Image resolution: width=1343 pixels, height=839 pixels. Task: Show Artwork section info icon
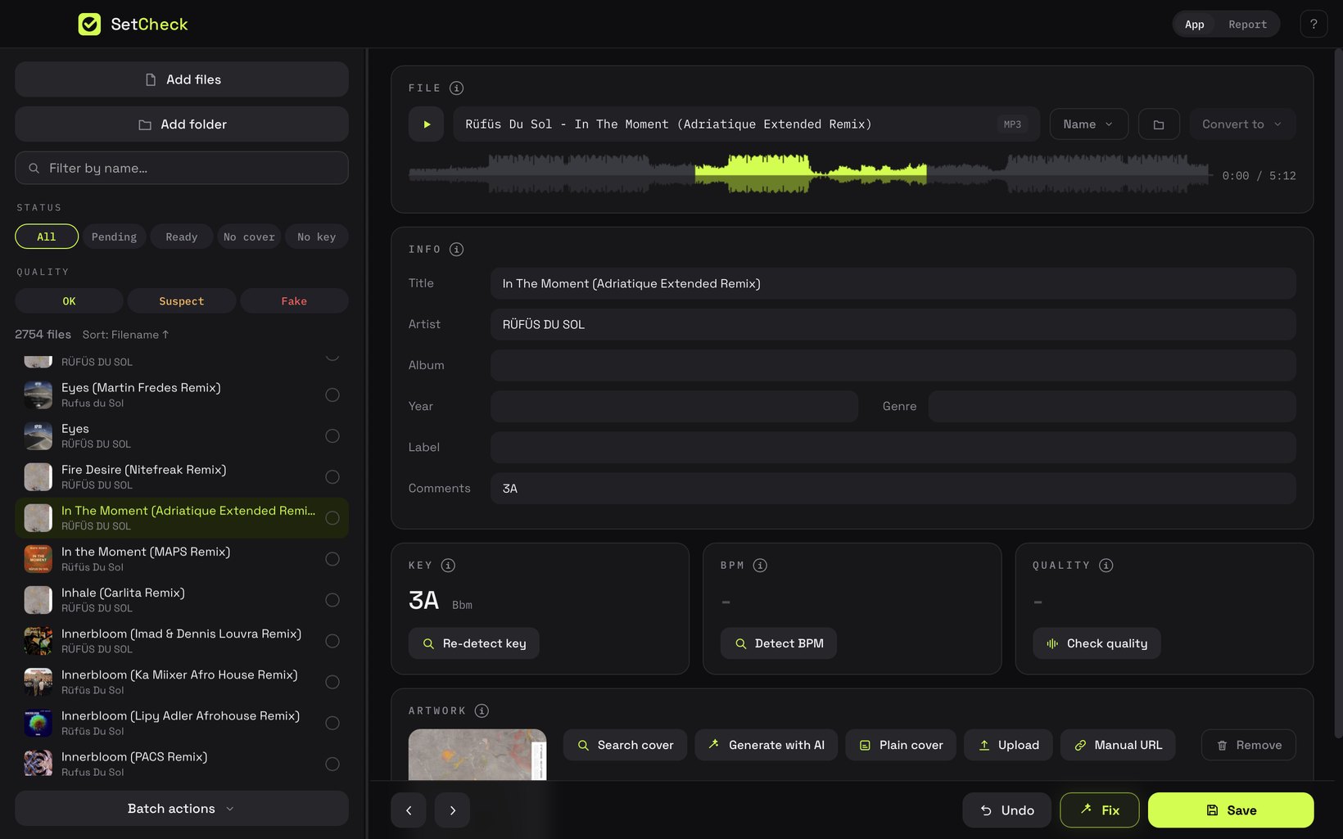click(x=482, y=710)
